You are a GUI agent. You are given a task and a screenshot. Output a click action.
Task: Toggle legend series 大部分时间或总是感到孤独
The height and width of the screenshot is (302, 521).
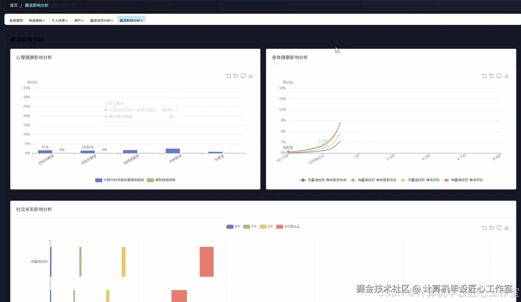(119, 180)
